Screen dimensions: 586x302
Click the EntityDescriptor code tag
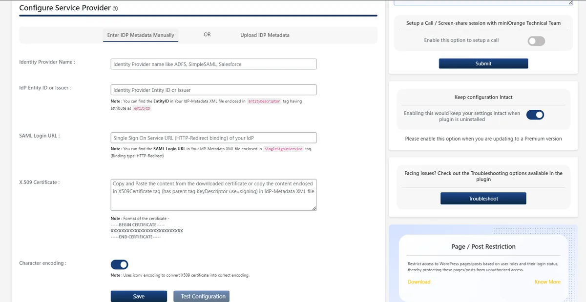point(264,101)
